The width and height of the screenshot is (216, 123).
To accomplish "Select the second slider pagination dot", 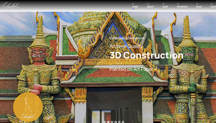I will click(x=108, y=122).
